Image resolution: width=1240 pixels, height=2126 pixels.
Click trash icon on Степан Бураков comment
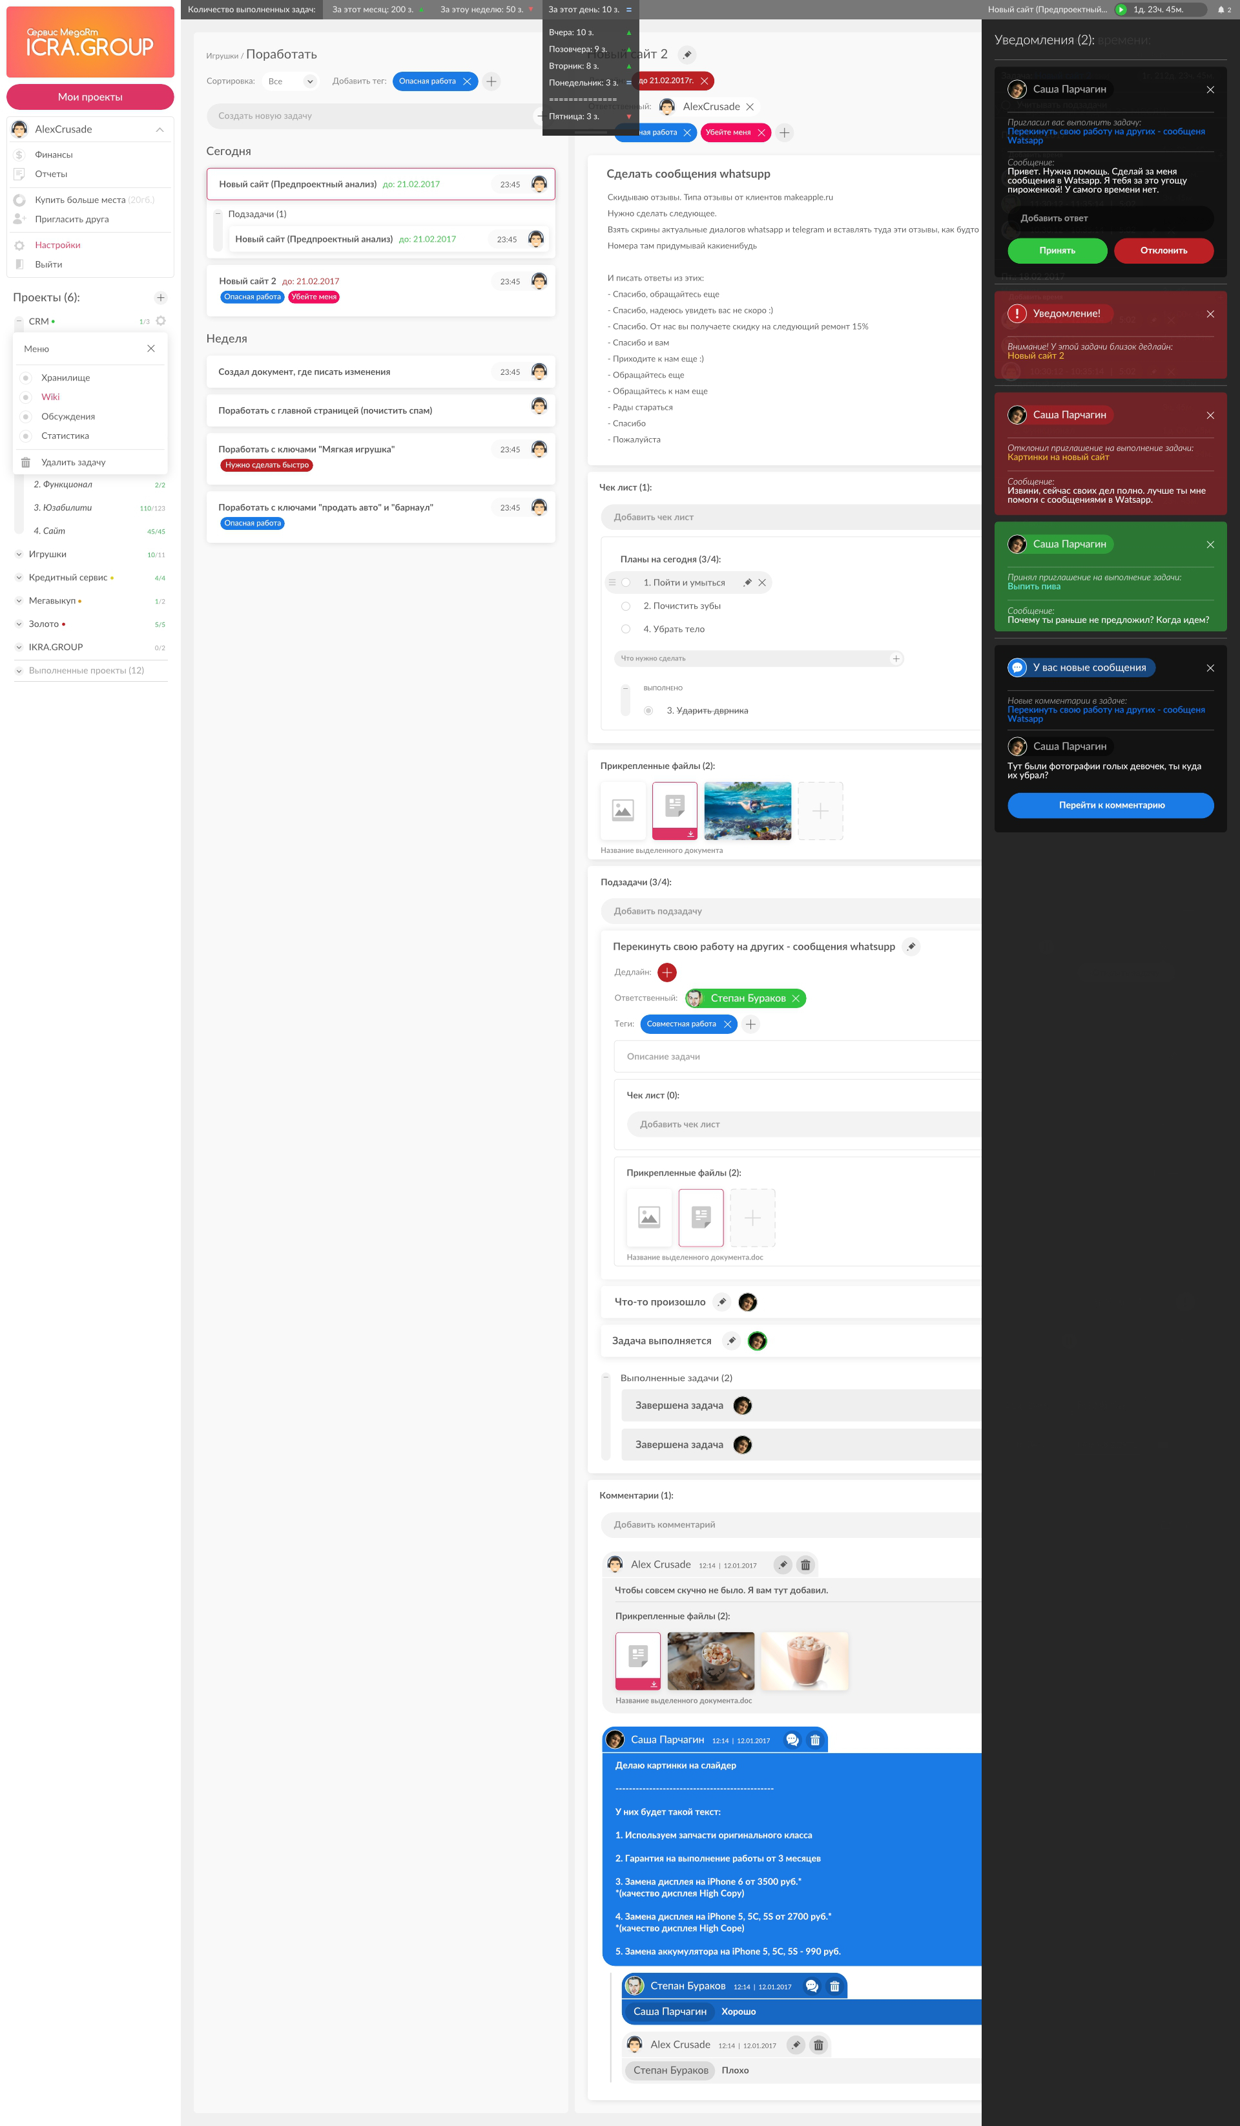click(834, 1986)
